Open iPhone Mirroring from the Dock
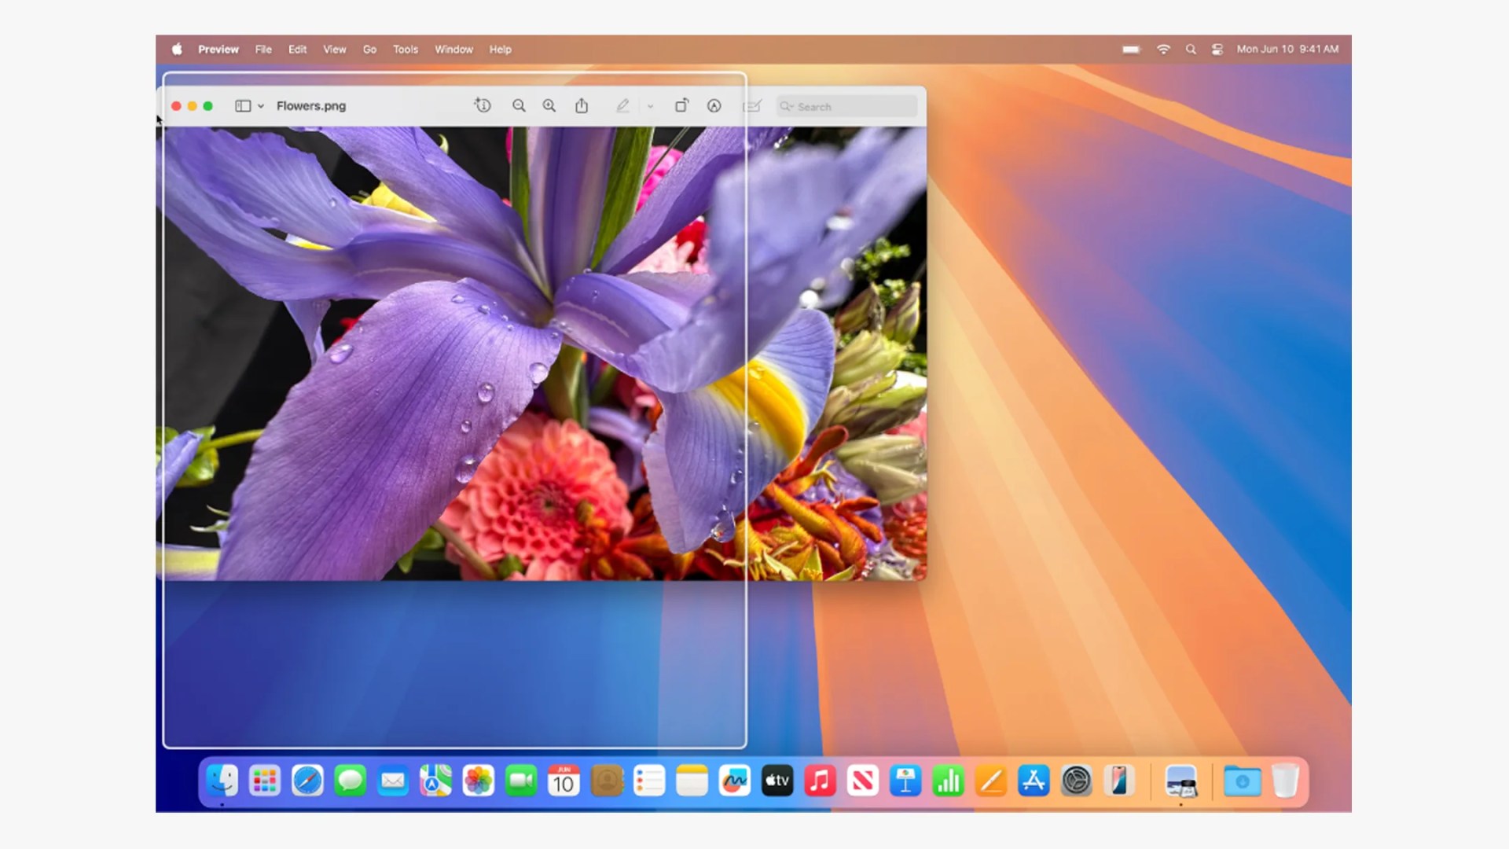The width and height of the screenshot is (1509, 849). coord(1119,781)
